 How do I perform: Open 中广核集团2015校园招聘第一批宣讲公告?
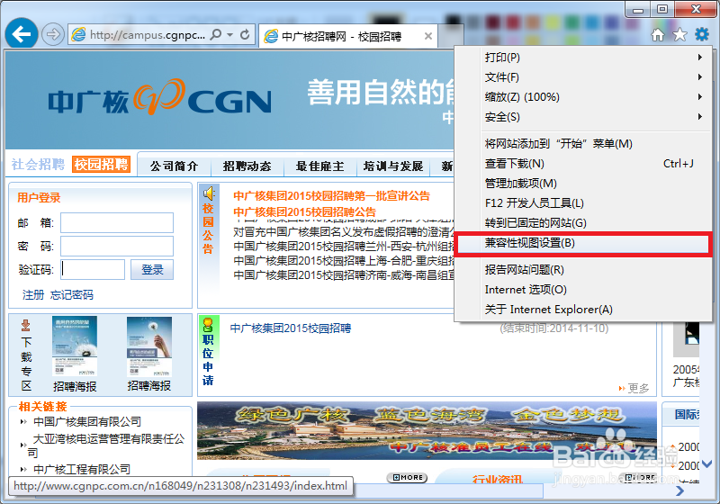coord(331,196)
